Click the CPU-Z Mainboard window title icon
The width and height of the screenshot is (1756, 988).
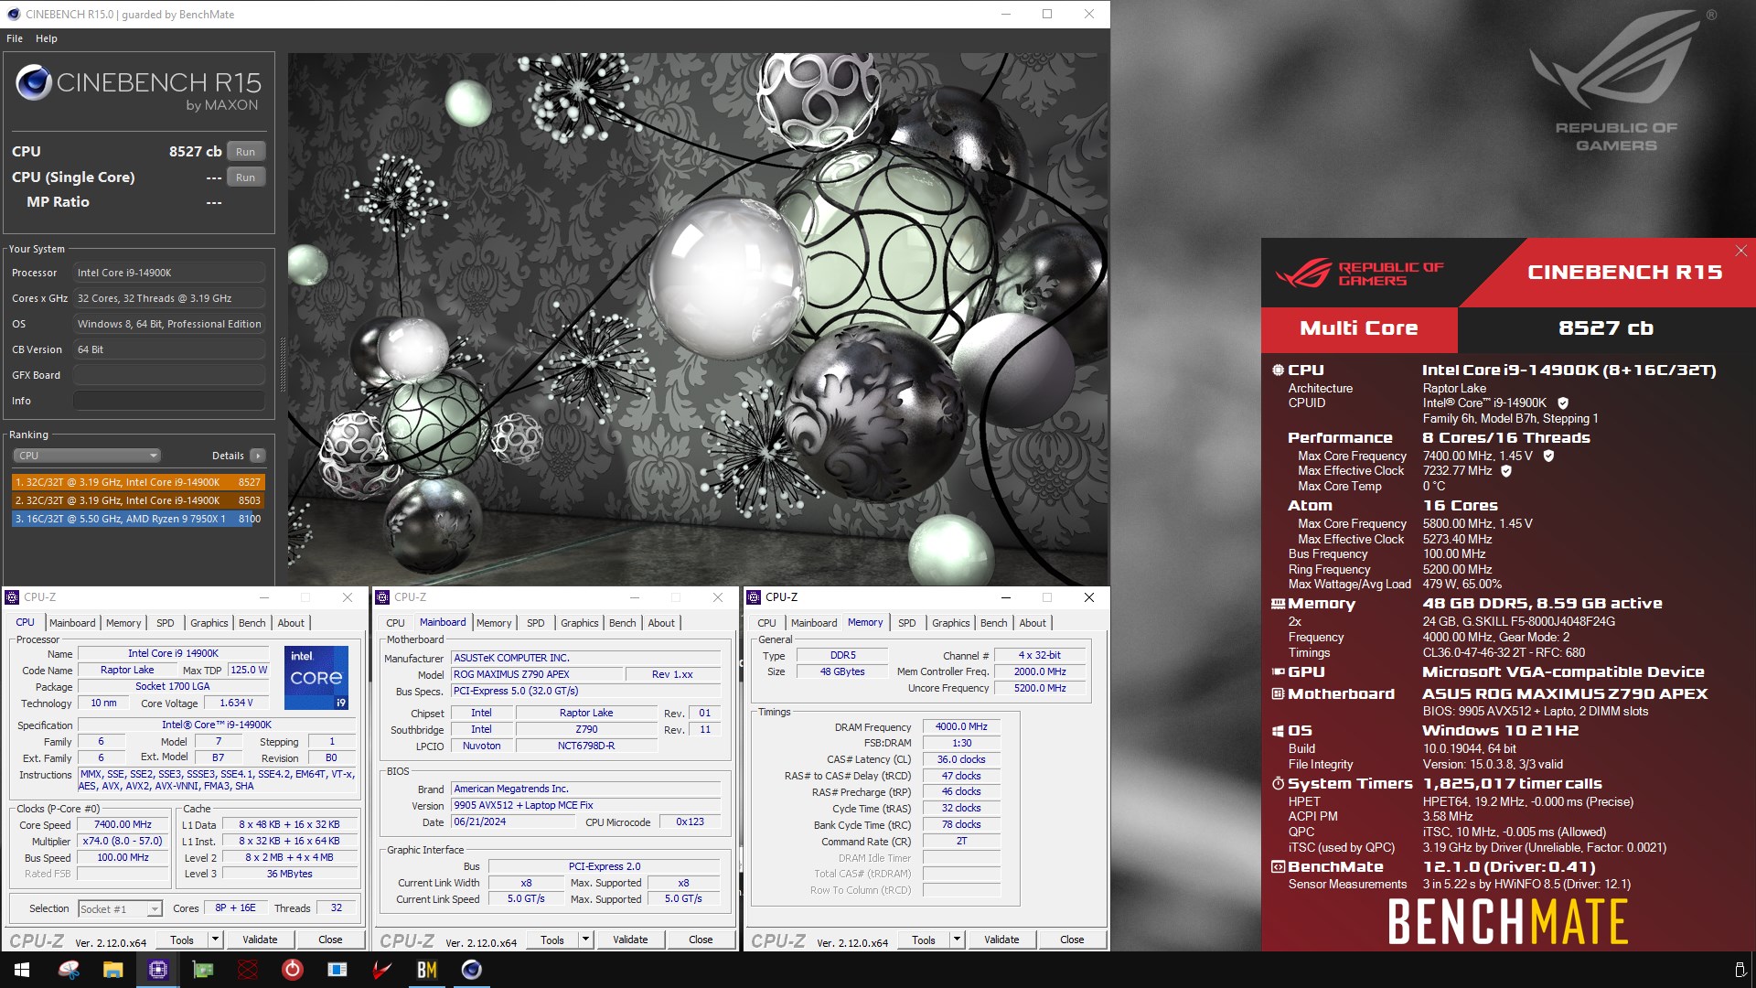pyautogui.click(x=383, y=597)
